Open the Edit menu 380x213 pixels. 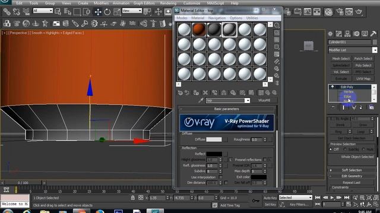(x=19, y=3)
